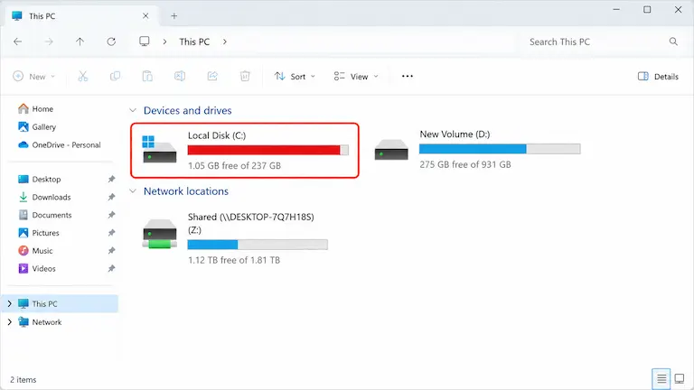Unpin Pictures via its pin icon
The width and height of the screenshot is (694, 390).
111,233
